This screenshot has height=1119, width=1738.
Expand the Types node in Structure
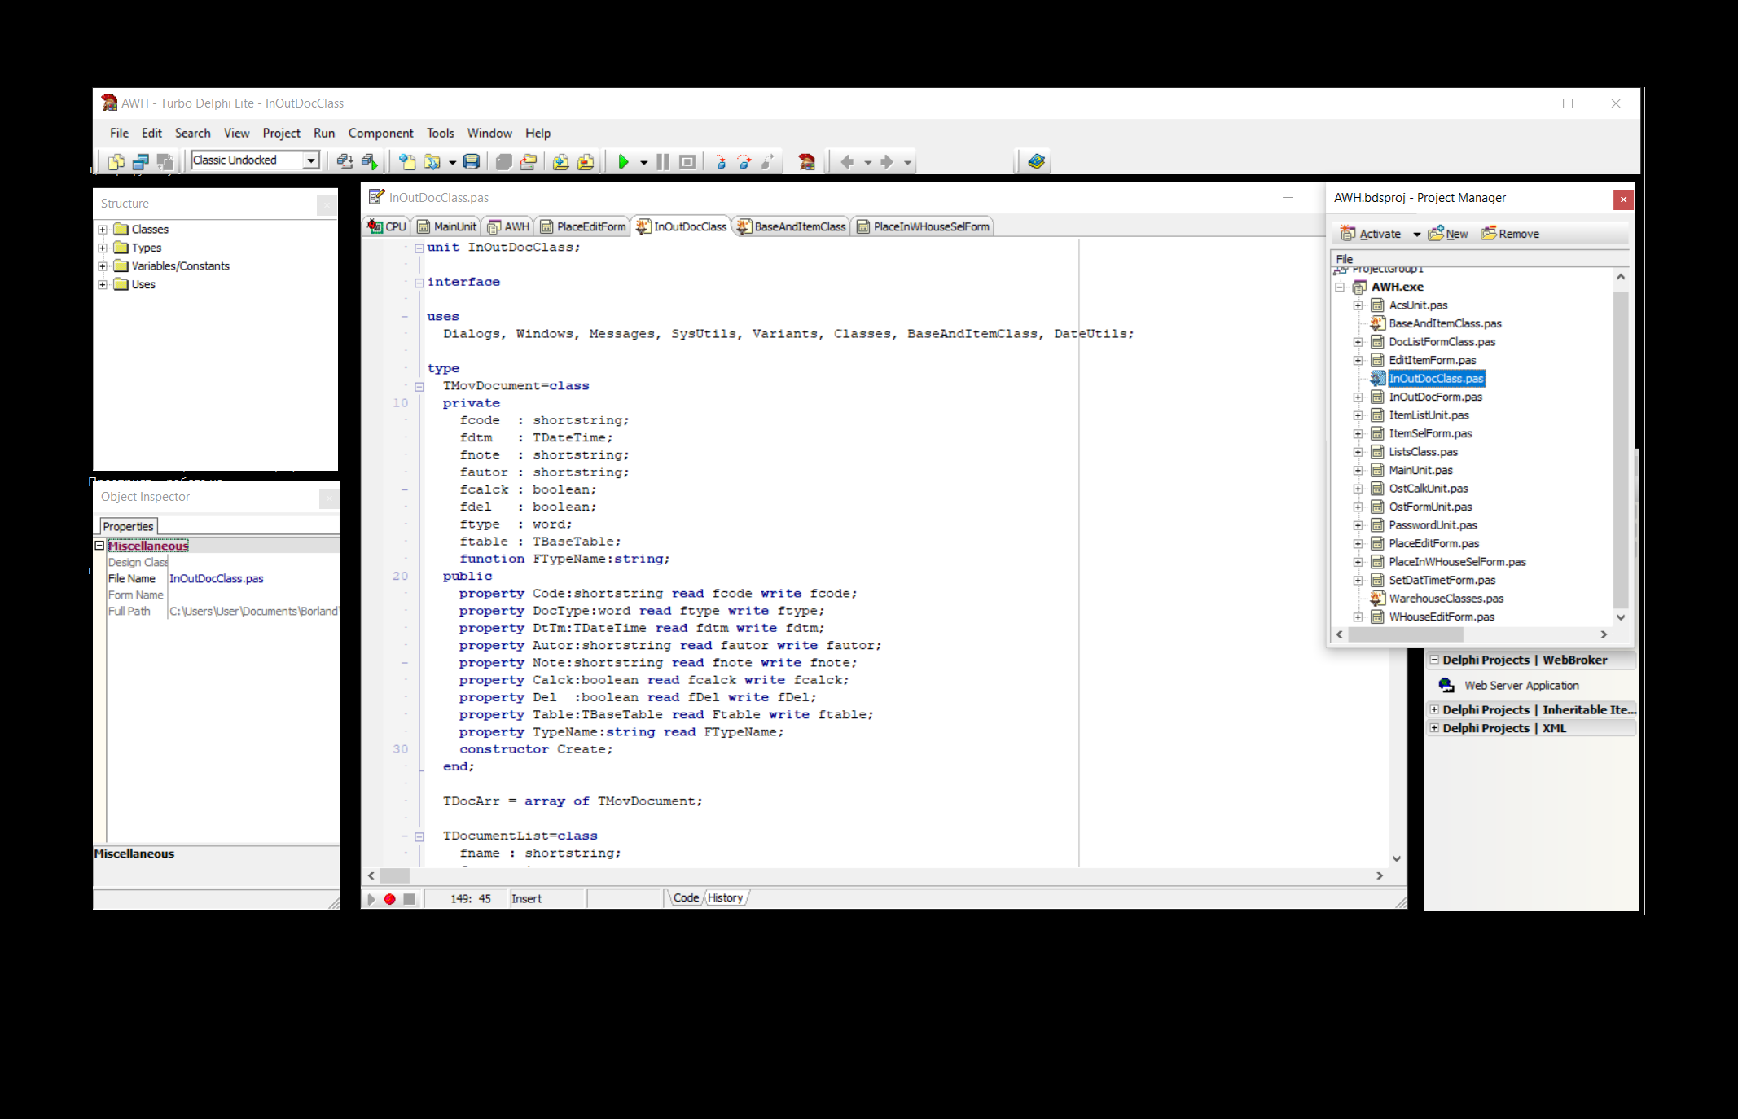click(103, 248)
